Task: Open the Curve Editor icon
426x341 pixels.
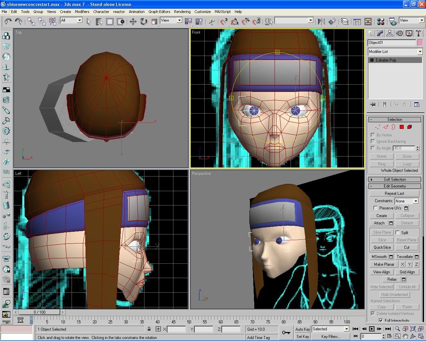Action: pos(357,22)
